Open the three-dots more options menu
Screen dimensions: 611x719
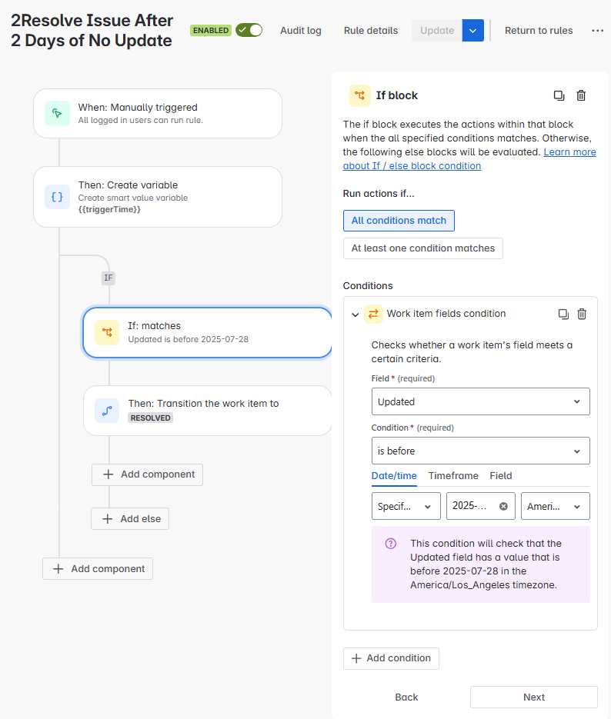[x=598, y=31]
